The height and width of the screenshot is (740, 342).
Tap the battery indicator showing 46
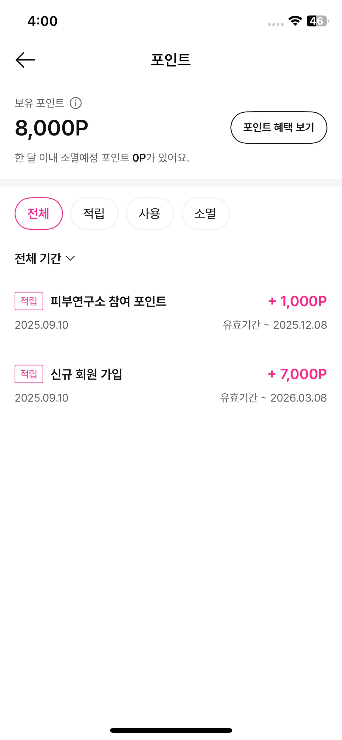[x=317, y=21]
